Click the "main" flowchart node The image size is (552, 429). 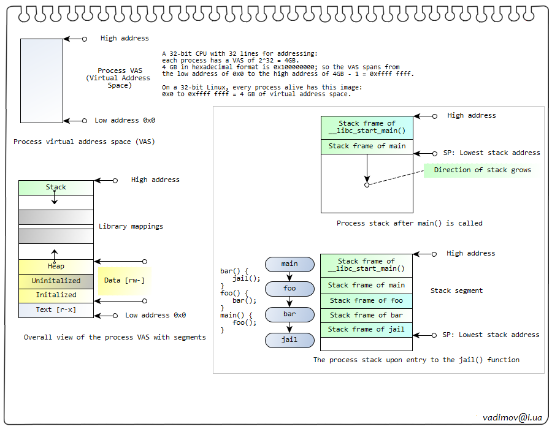click(x=289, y=264)
